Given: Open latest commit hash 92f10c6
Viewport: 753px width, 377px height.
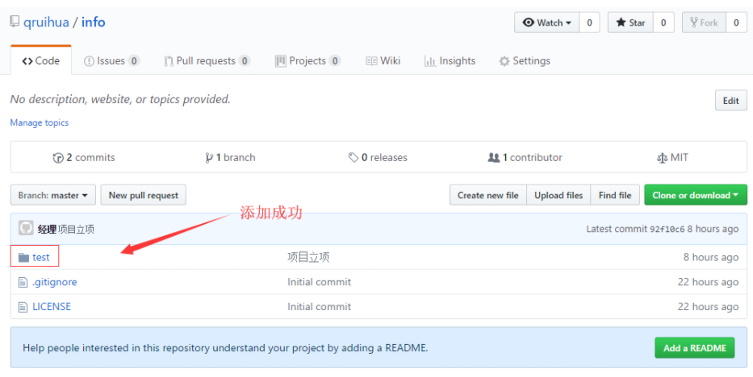Looking at the screenshot, I should 667,229.
